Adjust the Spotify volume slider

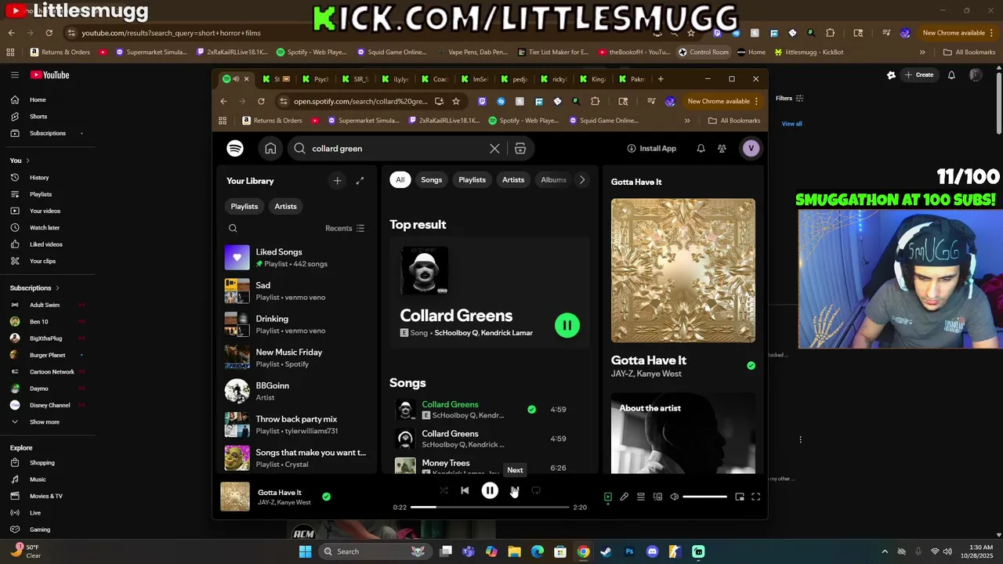705,497
